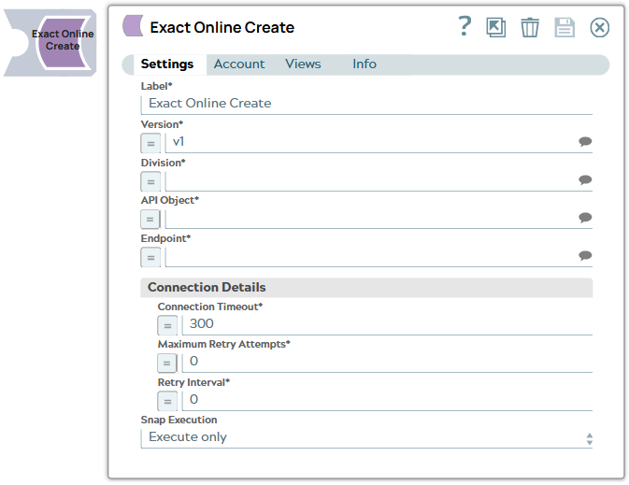Switch to the Info tab
Screen dimensions: 629x485
(x=365, y=64)
